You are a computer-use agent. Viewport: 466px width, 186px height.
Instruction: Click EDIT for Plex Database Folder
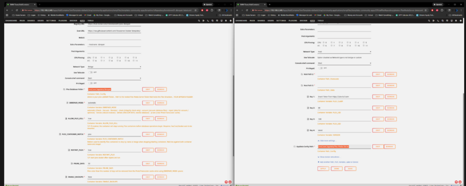pos(148,89)
